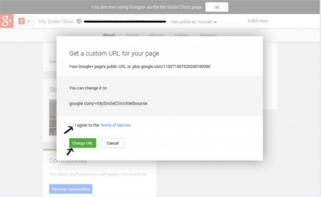The width and height of the screenshot is (321, 197).
Task: Click the Edit link in the sidebar
Action: [x=52, y=62]
